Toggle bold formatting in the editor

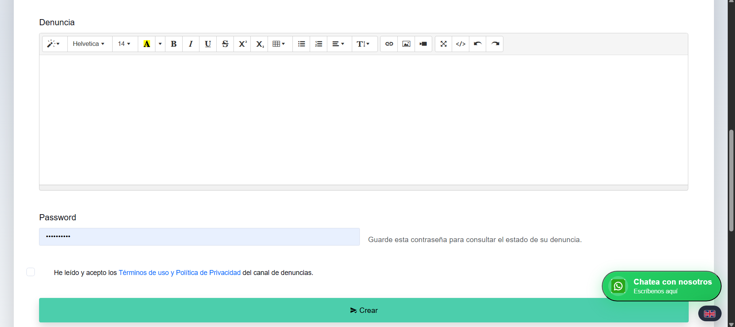click(174, 44)
